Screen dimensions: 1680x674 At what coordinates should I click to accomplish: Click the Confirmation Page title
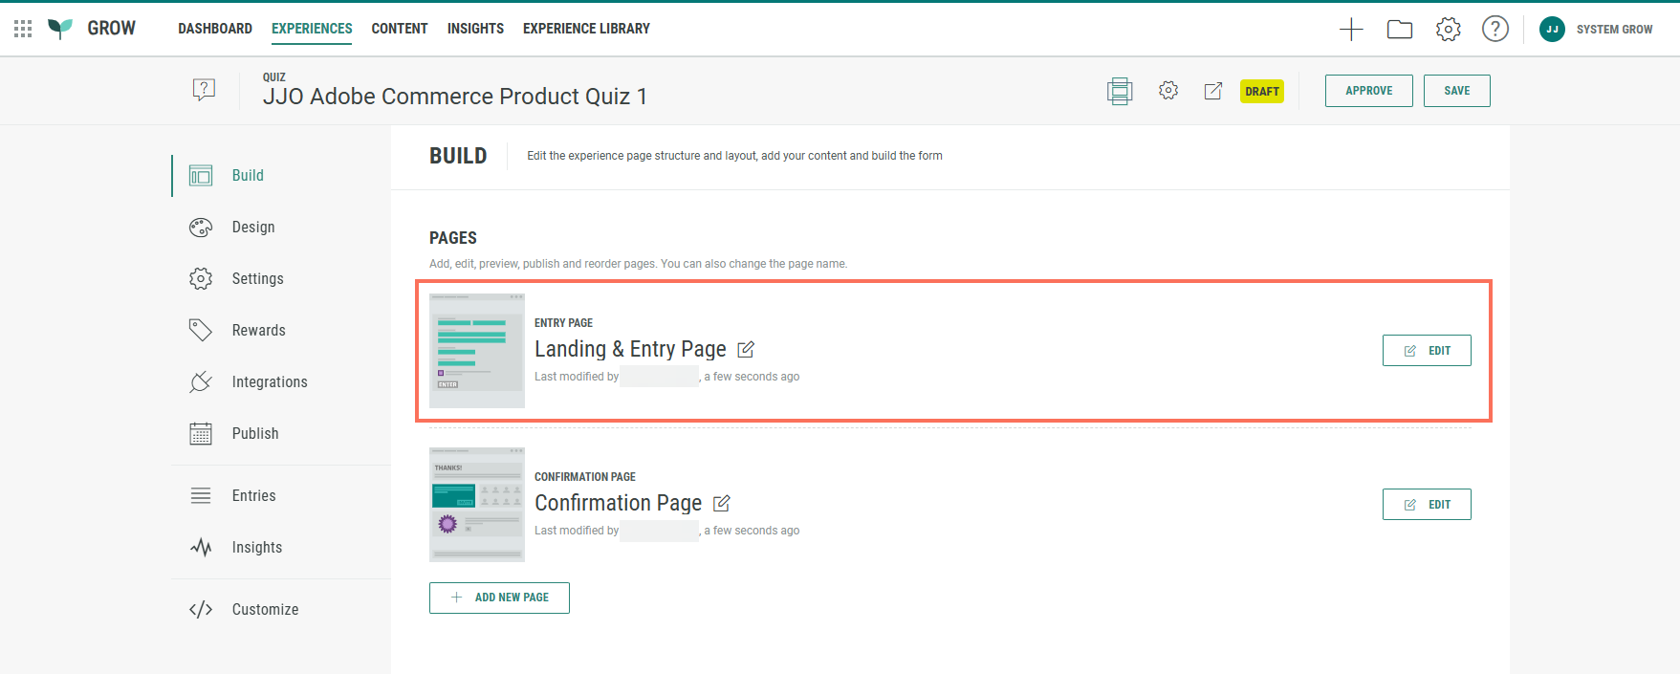[618, 503]
